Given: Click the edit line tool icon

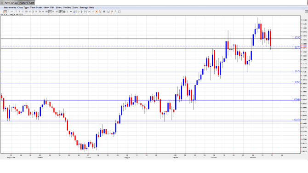Looking at the screenshot, I should 93,12.
